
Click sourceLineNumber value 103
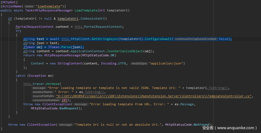[64, 100]
